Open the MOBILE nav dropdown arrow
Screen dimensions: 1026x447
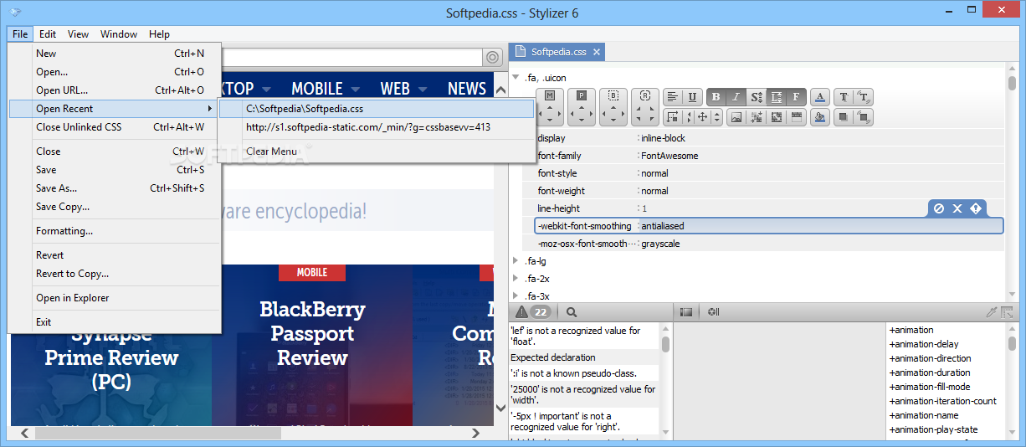(356, 89)
